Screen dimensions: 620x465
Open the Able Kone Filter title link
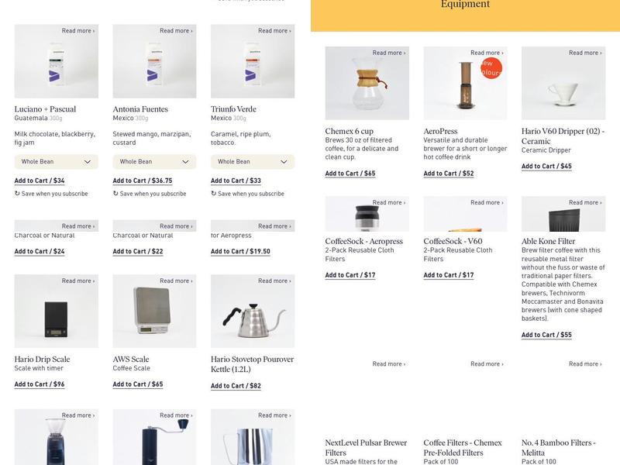tap(548, 241)
